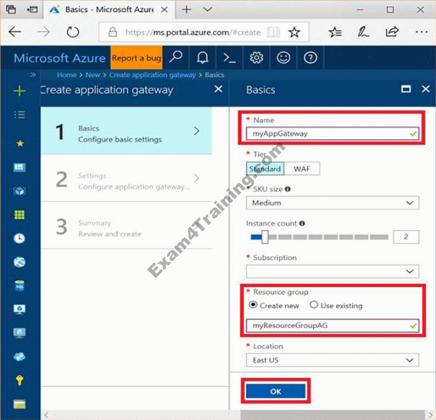The image size is (436, 420).
Task: Open the notifications bell icon
Action: coord(203,58)
